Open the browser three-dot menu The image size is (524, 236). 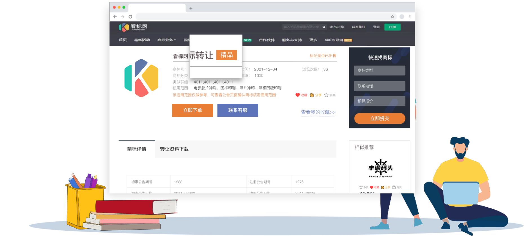pyautogui.click(x=410, y=17)
